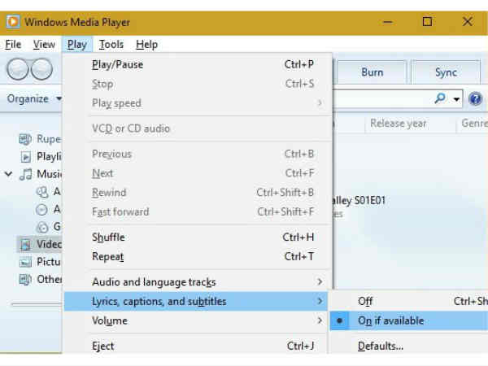
Task: Open the File menu
Action: point(13,45)
